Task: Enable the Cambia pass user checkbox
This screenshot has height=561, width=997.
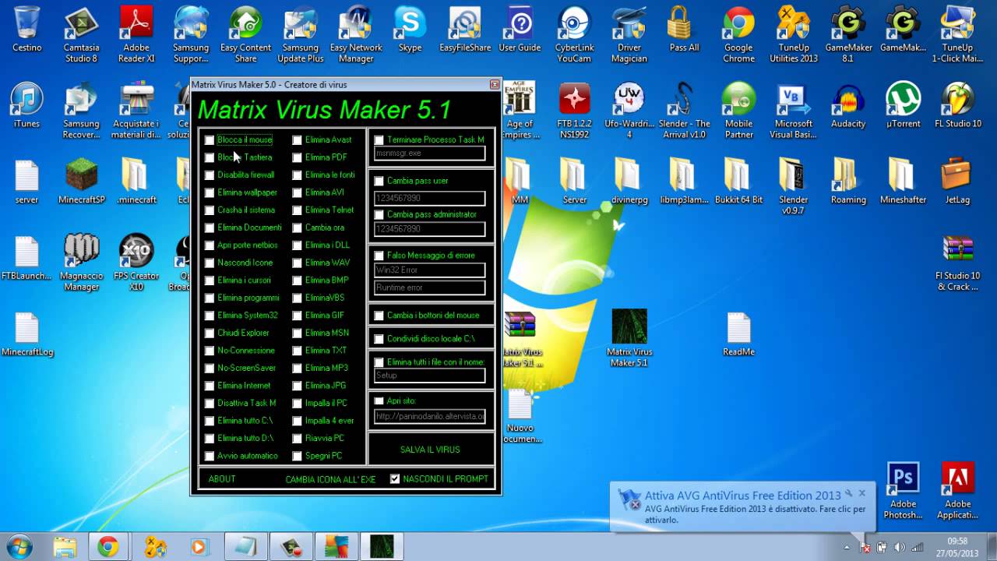Action: [379, 181]
